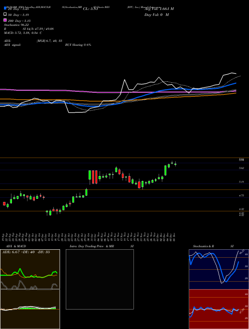Click the blue 20 Day legend square
The width and height of the screenshot is (249, 329).
5,8
